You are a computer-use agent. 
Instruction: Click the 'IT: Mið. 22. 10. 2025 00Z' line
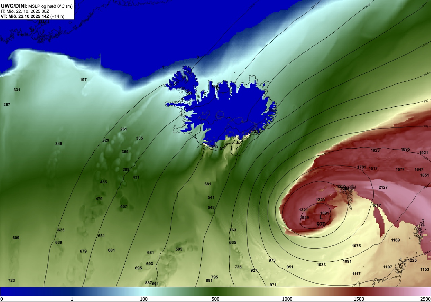(25, 11)
